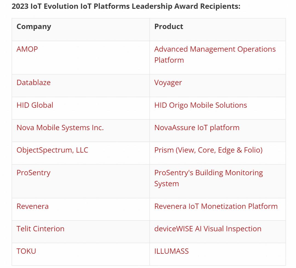
Task: Open the Datablaze company link
Action: pyautogui.click(x=33, y=83)
